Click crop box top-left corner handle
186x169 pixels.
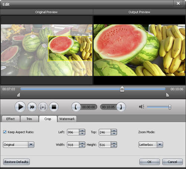pyautogui.click(x=48, y=36)
